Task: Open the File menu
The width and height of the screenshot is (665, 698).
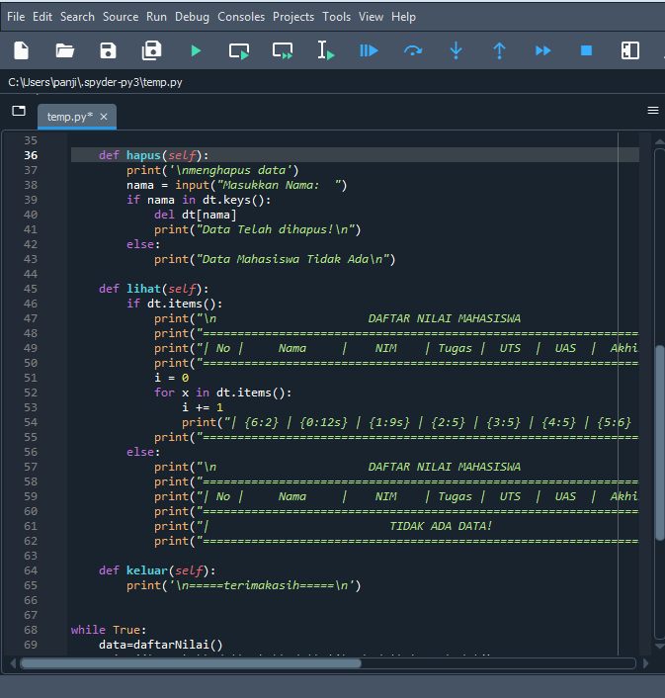Action: click(x=16, y=17)
